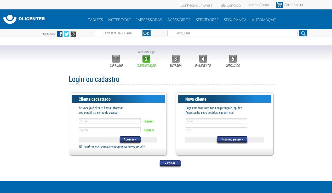Open the Twitter social link icon
The width and height of the screenshot is (332, 193).
pyautogui.click(x=66, y=34)
